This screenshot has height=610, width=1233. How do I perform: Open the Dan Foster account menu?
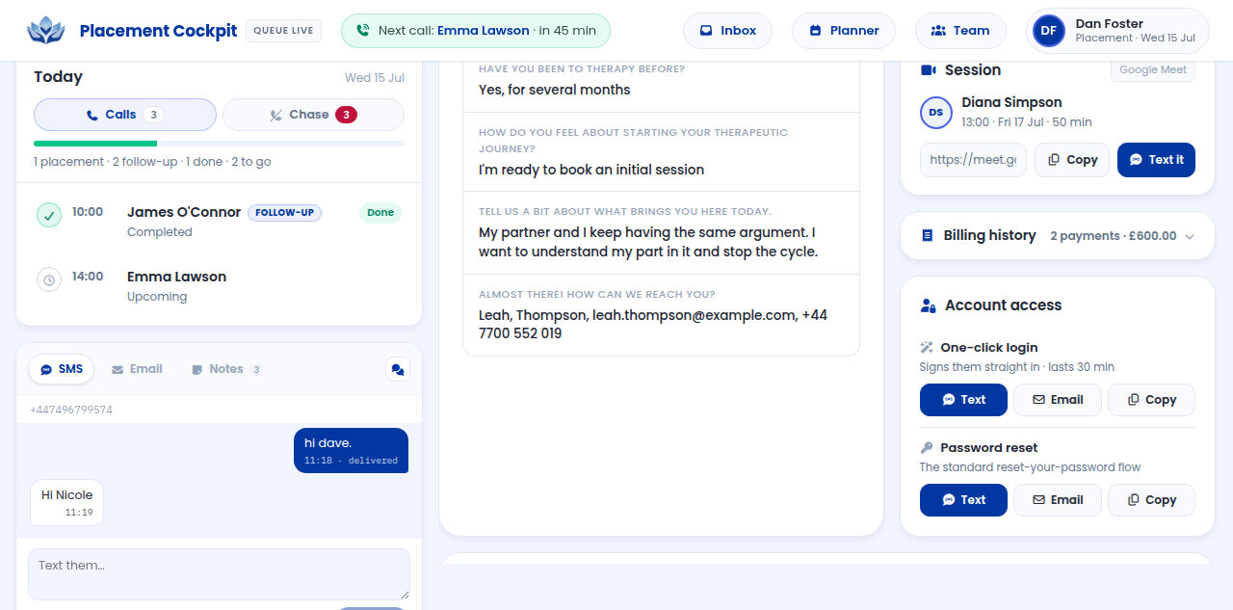[x=1117, y=31]
